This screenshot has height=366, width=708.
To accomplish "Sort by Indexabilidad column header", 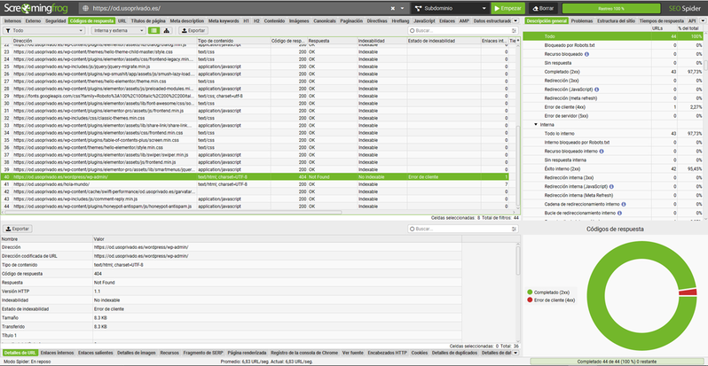I will (x=382, y=41).
